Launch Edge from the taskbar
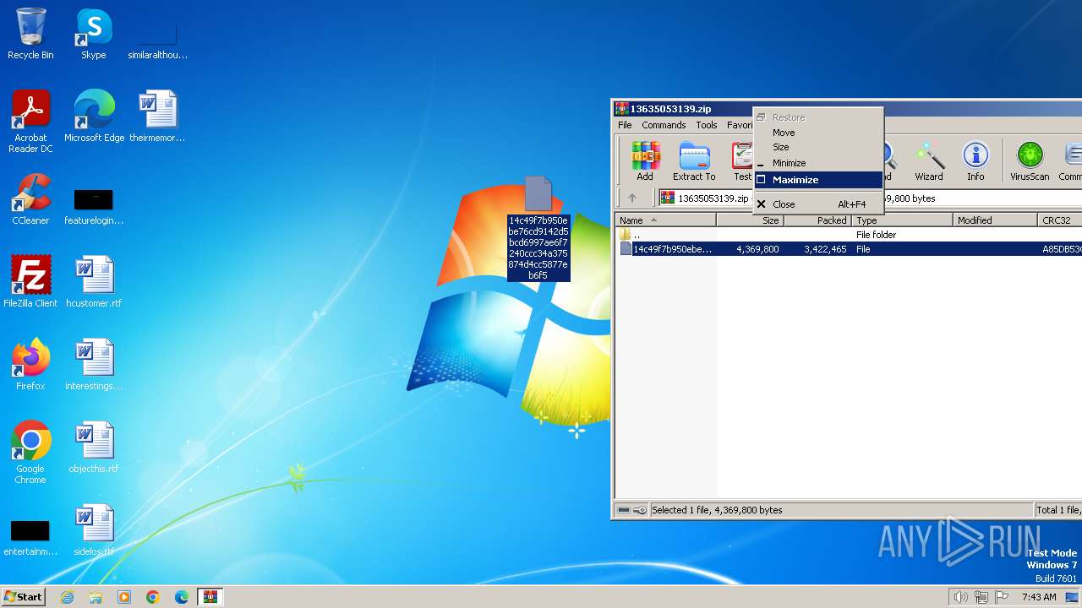This screenshot has height=608, width=1082. coord(182,597)
